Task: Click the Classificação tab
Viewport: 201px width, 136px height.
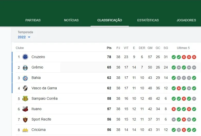Action: click(110, 20)
